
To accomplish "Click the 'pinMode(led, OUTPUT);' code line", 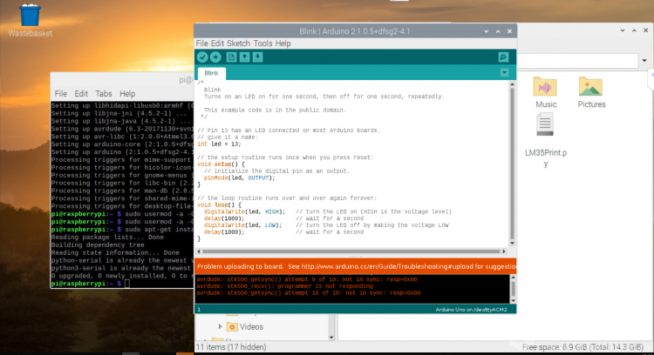I will tap(240, 177).
